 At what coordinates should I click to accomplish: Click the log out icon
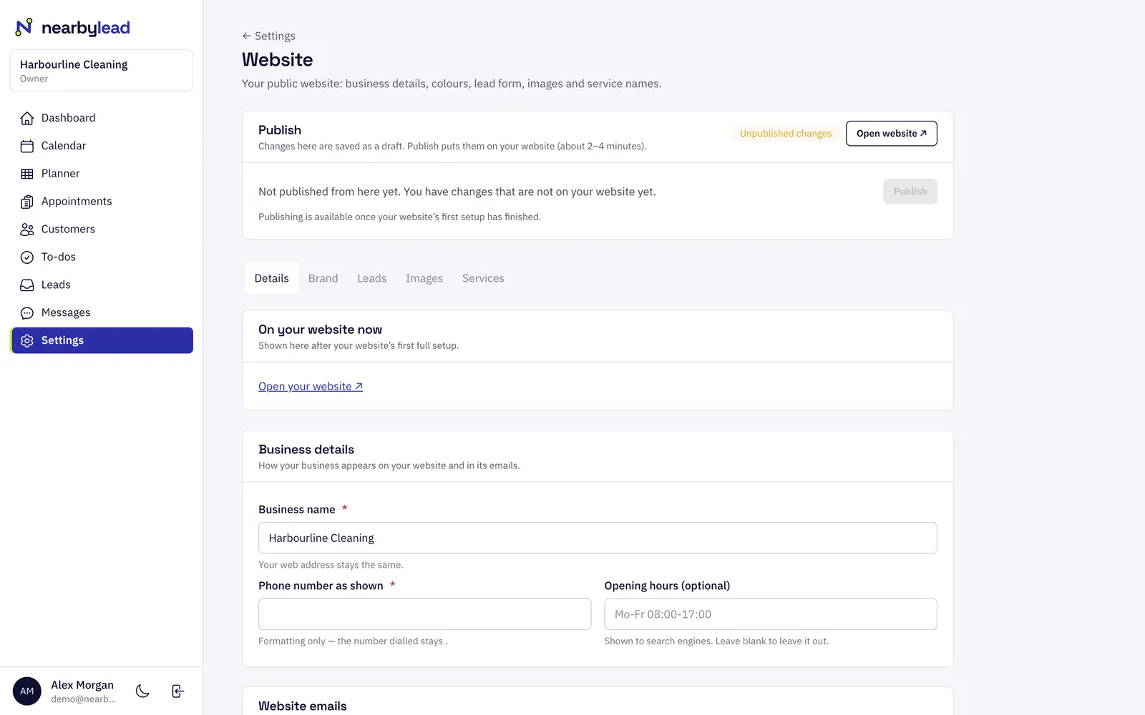click(x=178, y=691)
